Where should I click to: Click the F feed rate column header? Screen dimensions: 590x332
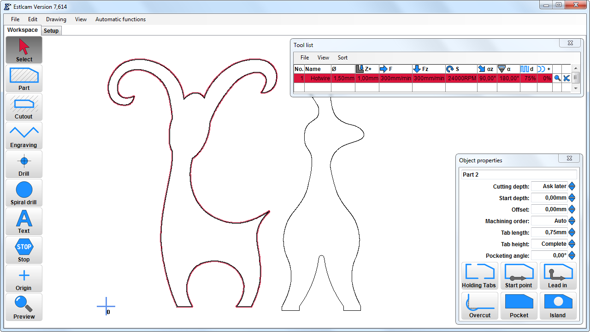coord(395,69)
